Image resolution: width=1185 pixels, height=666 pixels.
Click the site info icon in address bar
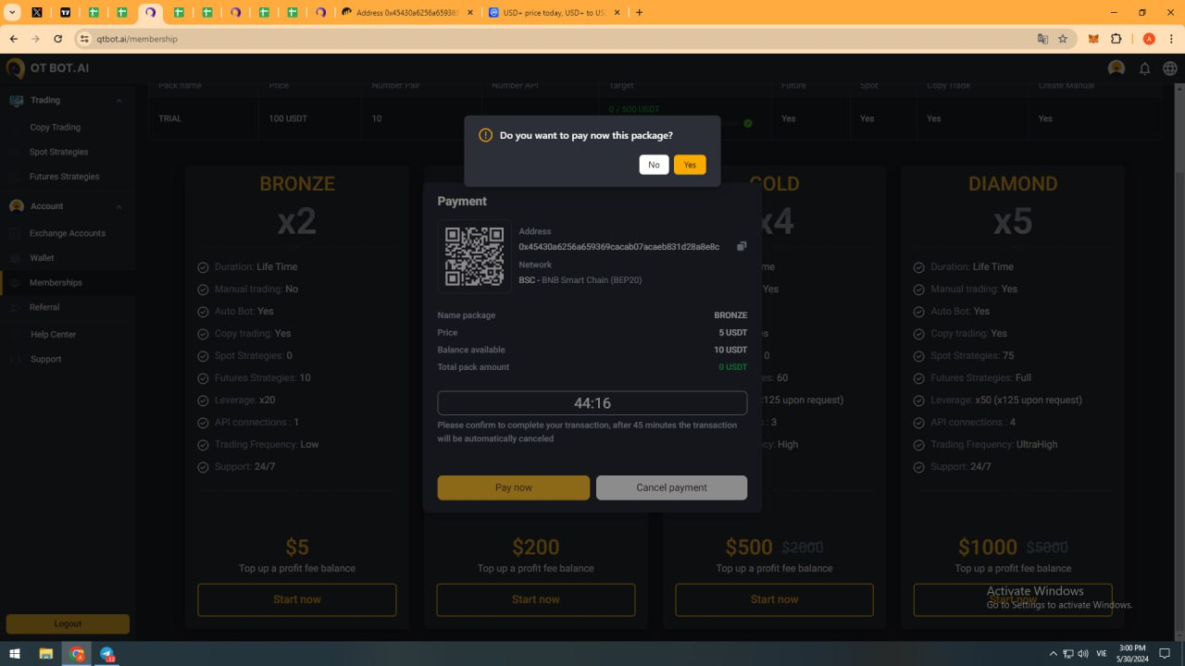(x=85, y=39)
